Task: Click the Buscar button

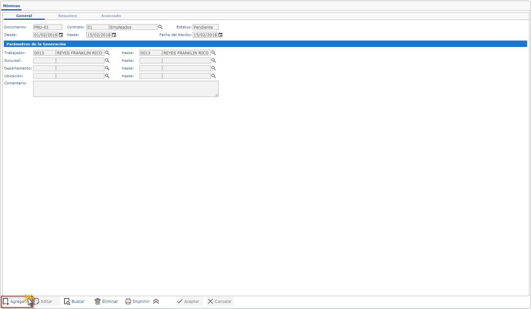Action: point(74,302)
